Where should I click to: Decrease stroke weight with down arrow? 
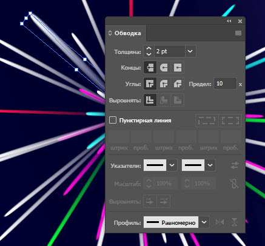pos(149,54)
